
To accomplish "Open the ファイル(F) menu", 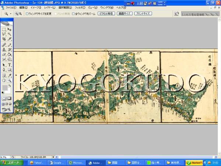I will click(11, 8).
